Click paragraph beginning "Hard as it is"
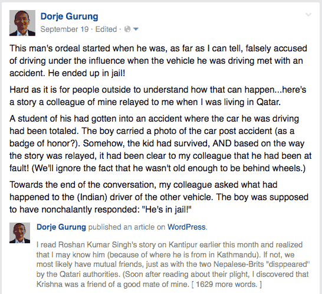The width and height of the screenshot is (322, 294). click(x=157, y=96)
